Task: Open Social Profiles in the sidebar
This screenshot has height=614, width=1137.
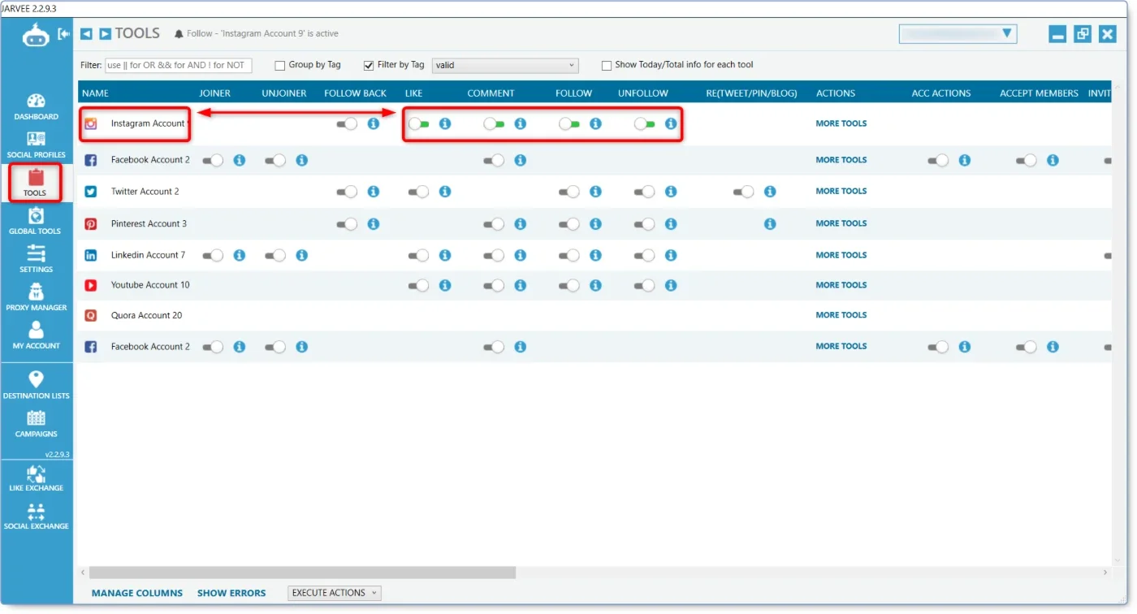Action: [36, 145]
